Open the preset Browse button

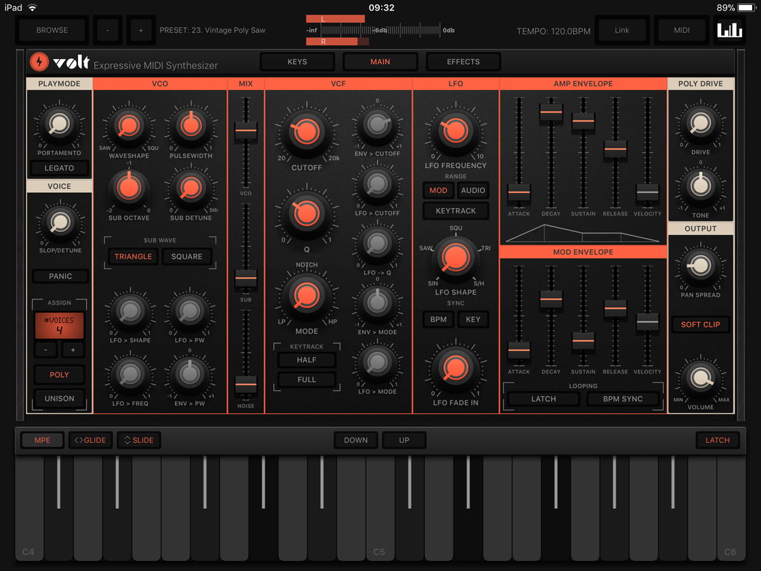pyautogui.click(x=52, y=30)
